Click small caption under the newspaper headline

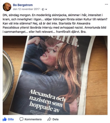(x=40, y=113)
